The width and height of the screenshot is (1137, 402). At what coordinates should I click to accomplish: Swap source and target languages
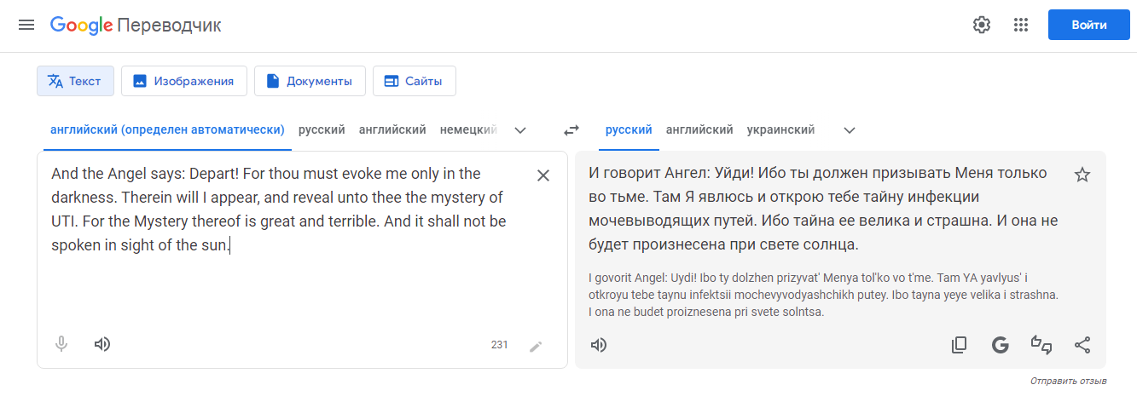tap(571, 130)
